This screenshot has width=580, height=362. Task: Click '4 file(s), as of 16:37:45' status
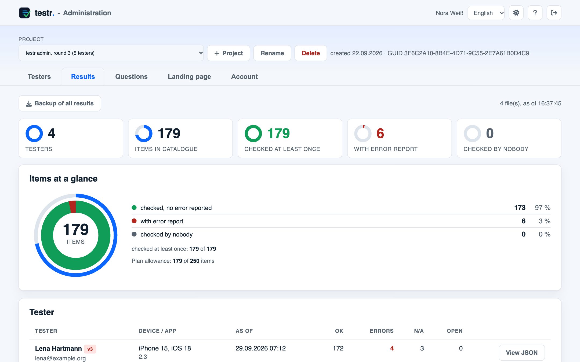click(531, 103)
